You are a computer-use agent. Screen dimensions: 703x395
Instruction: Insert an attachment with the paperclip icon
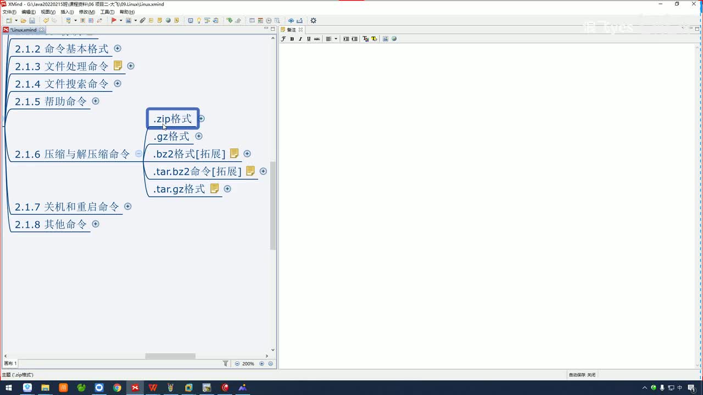(142, 20)
